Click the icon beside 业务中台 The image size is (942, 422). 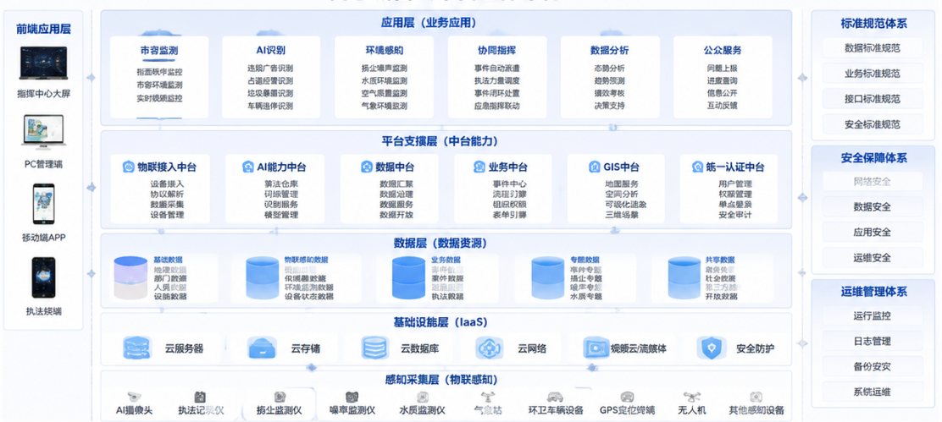(x=479, y=167)
